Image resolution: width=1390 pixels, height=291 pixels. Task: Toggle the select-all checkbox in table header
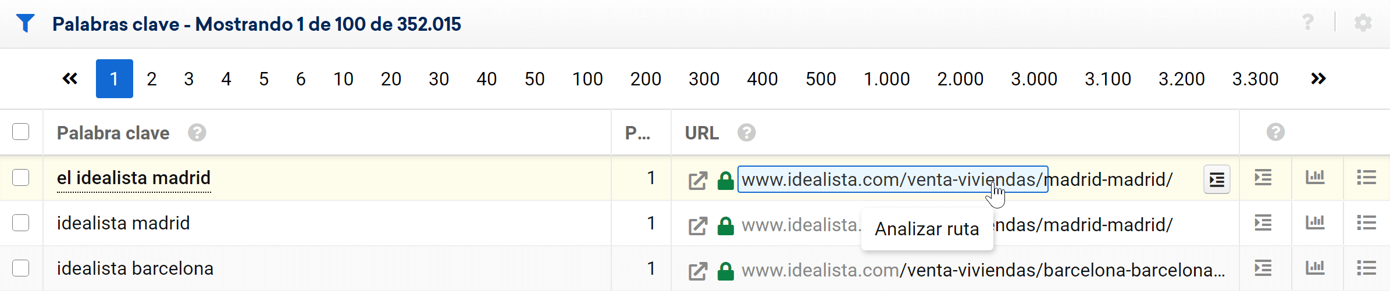[21, 132]
